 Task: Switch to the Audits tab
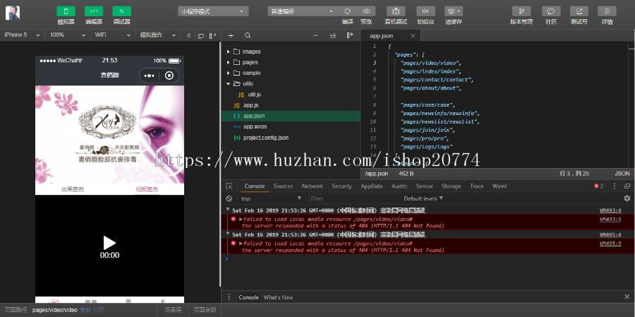coord(399,186)
